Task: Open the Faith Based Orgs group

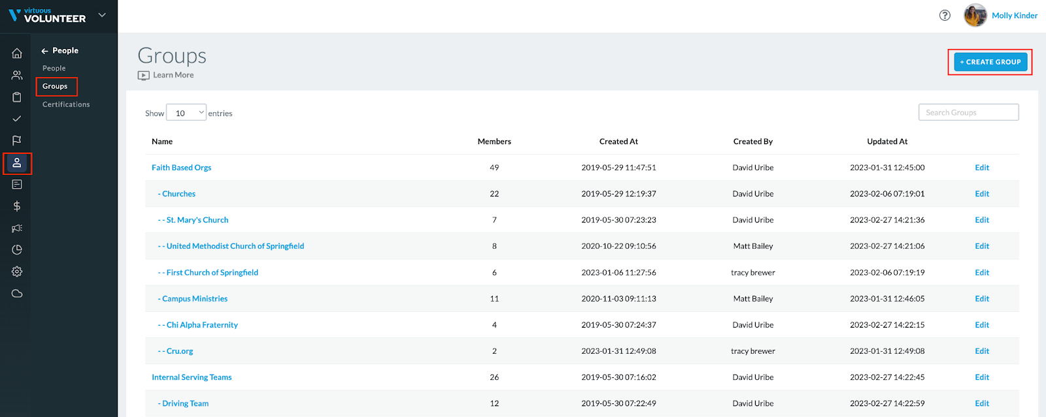Action: pos(182,168)
